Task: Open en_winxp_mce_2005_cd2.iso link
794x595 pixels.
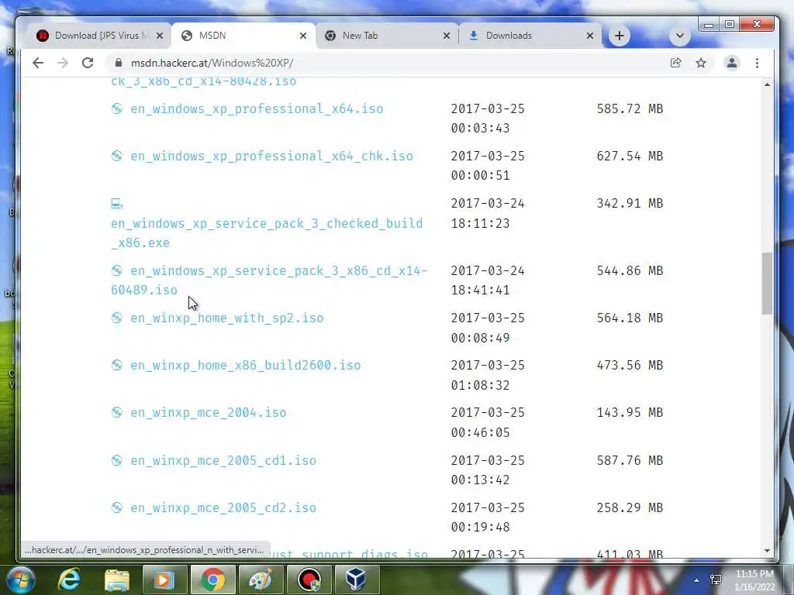Action: pyautogui.click(x=223, y=507)
